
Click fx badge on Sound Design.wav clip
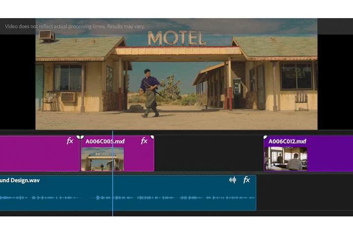pos(247,180)
